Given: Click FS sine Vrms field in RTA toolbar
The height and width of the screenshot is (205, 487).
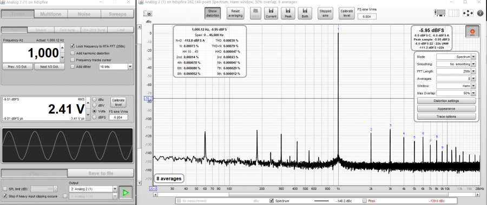Looking at the screenshot, I should (x=367, y=16).
